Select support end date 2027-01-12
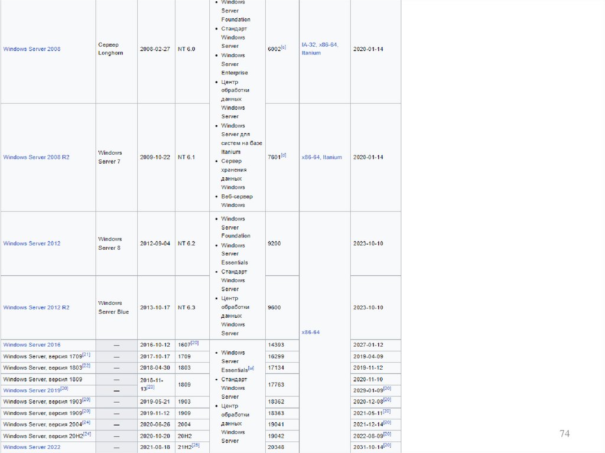 [x=368, y=345]
